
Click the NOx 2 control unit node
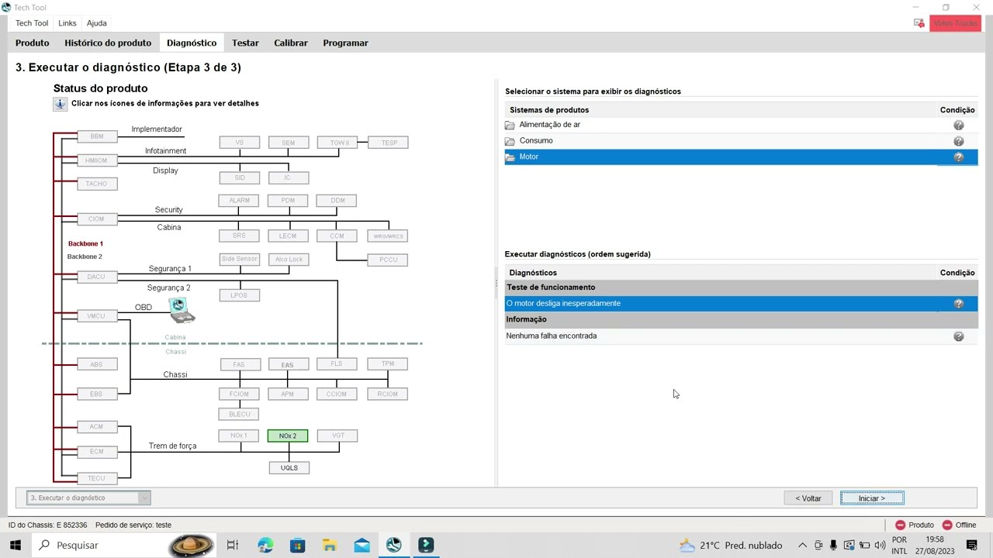tap(288, 436)
